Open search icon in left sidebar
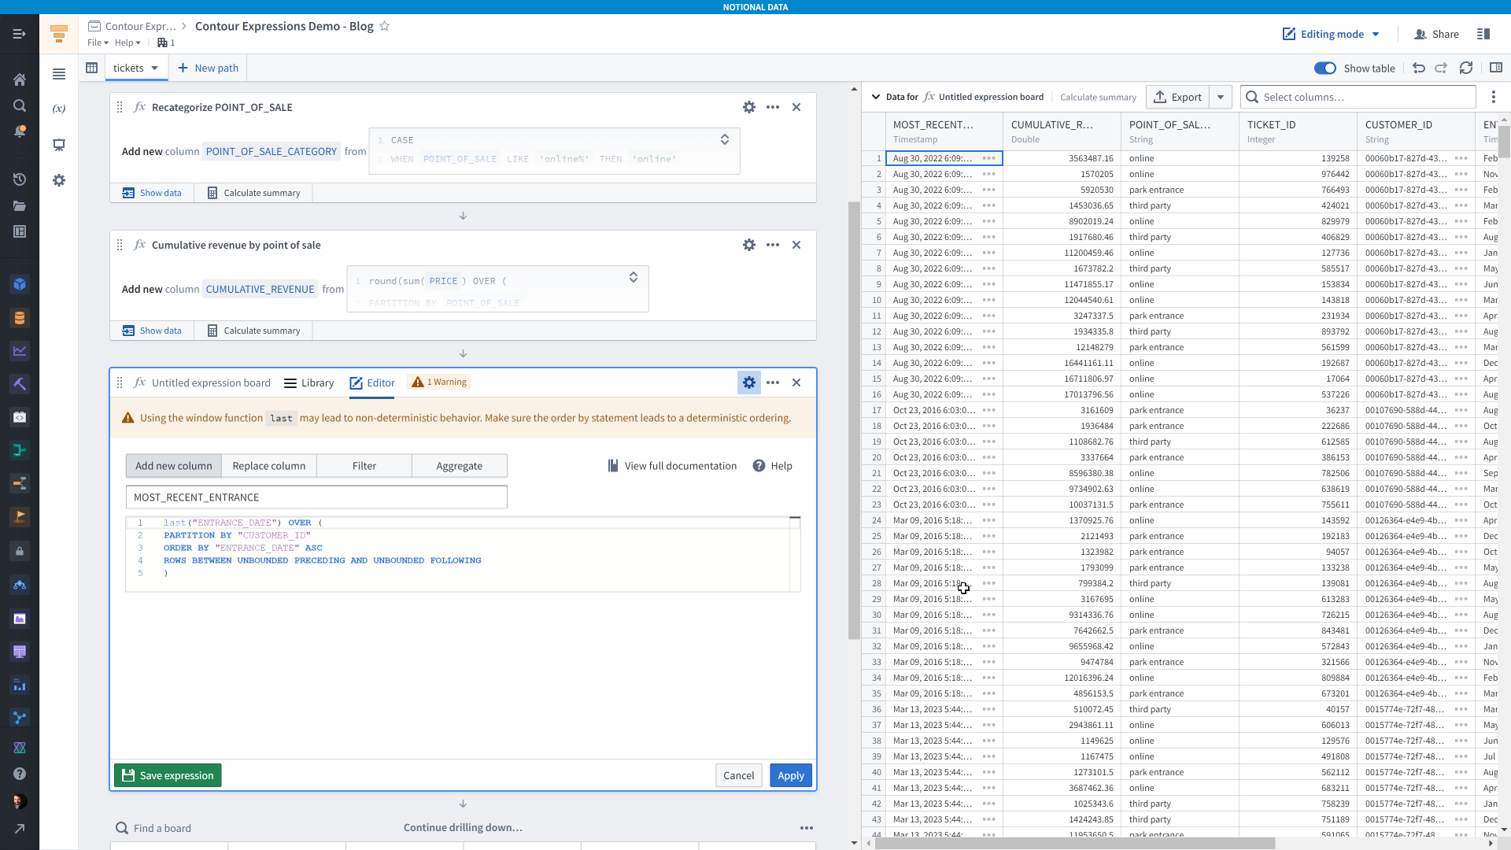The image size is (1511, 850). 20,105
